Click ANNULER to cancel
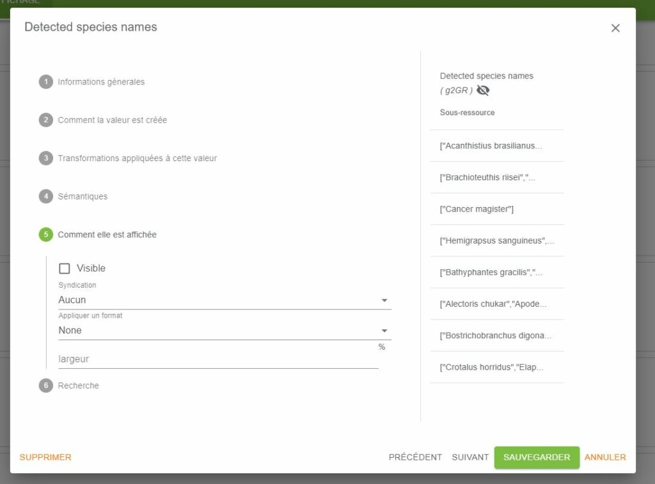The width and height of the screenshot is (655, 484). (605, 457)
